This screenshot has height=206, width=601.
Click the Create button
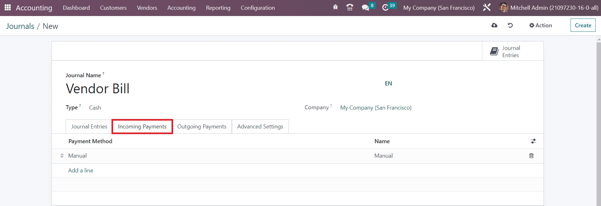pos(583,25)
